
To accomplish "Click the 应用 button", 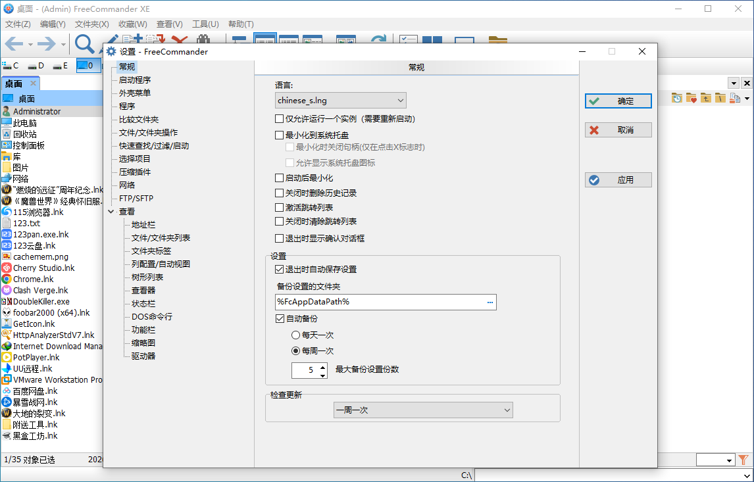I will point(618,180).
